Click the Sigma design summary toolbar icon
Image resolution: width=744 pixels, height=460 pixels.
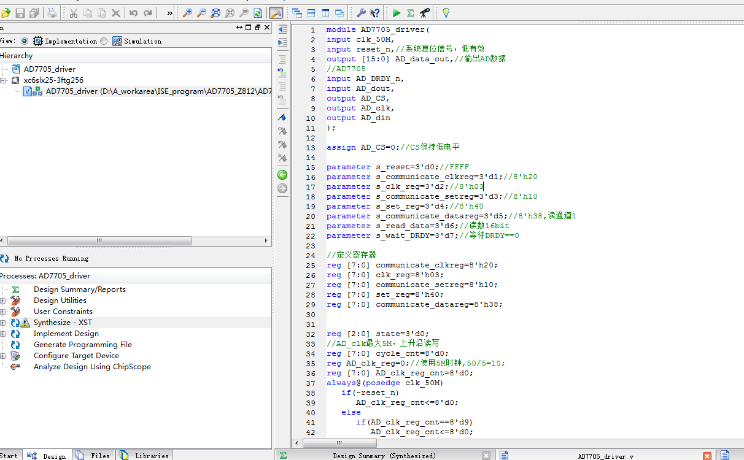[410, 13]
